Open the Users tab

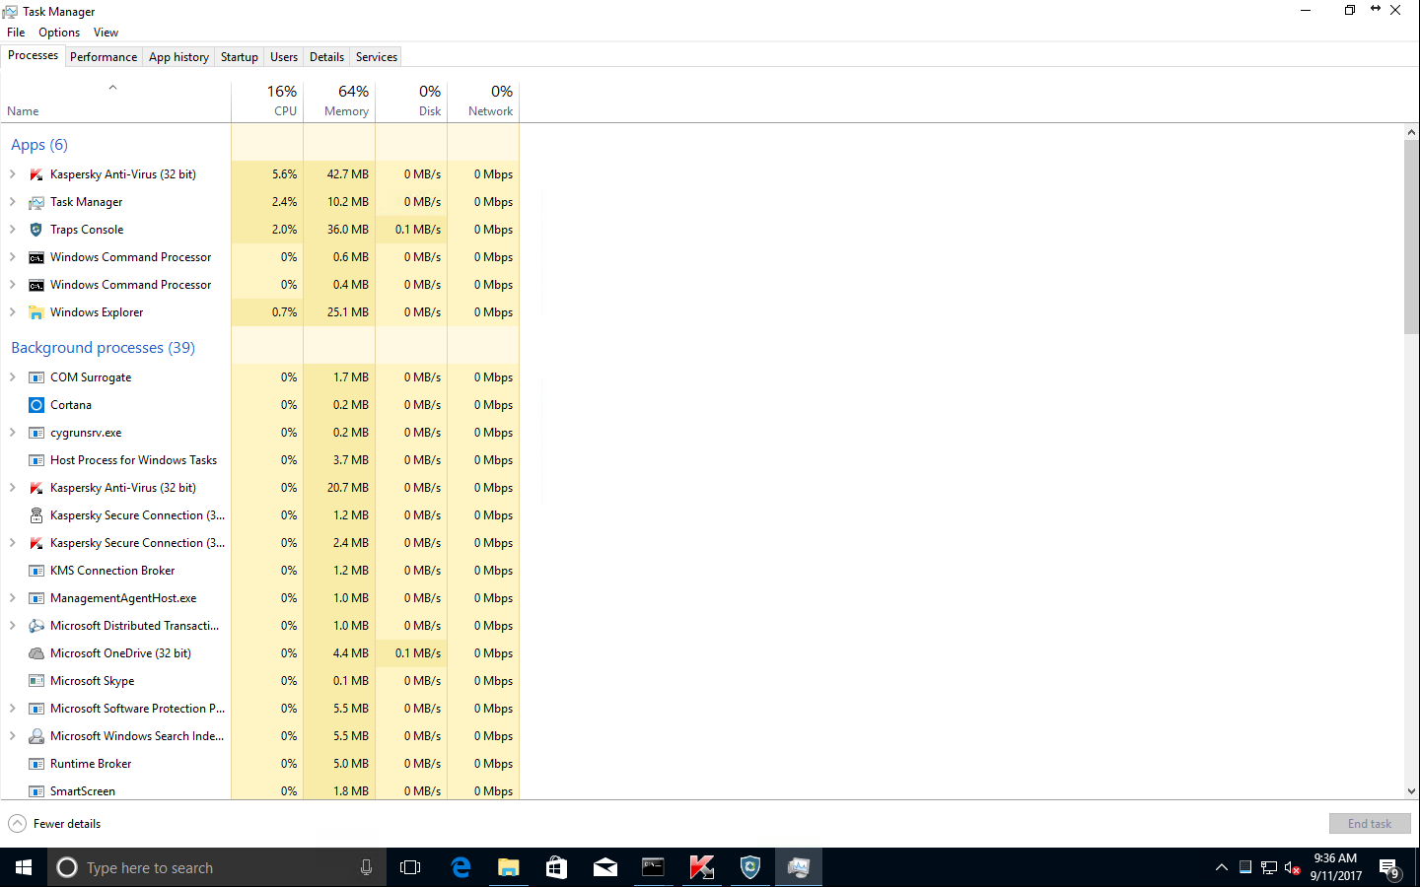(x=284, y=57)
